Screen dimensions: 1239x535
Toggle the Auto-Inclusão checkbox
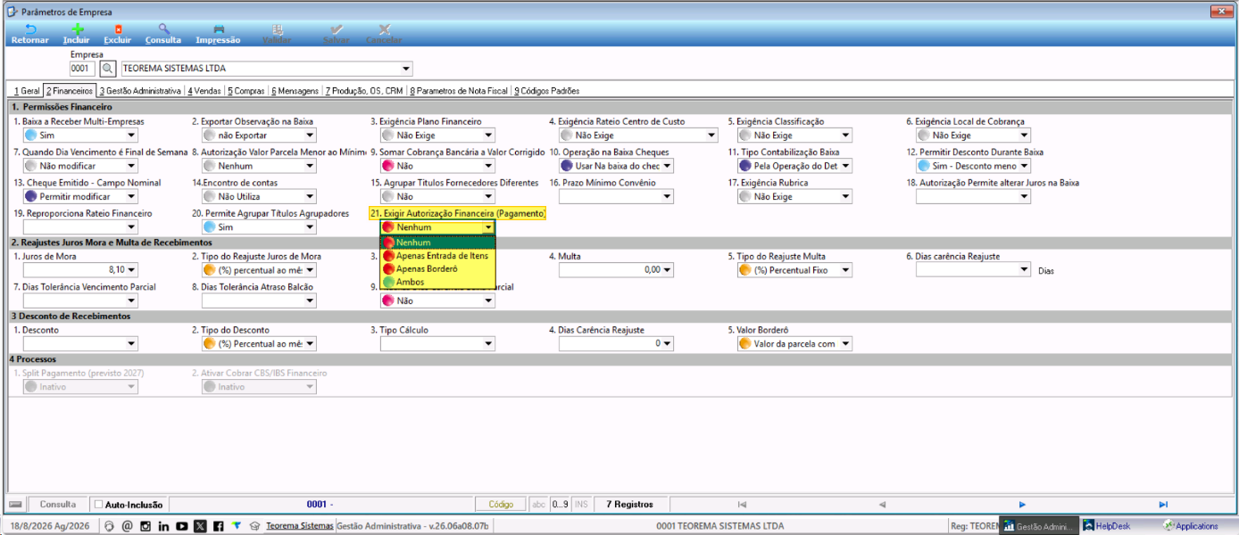coord(98,505)
